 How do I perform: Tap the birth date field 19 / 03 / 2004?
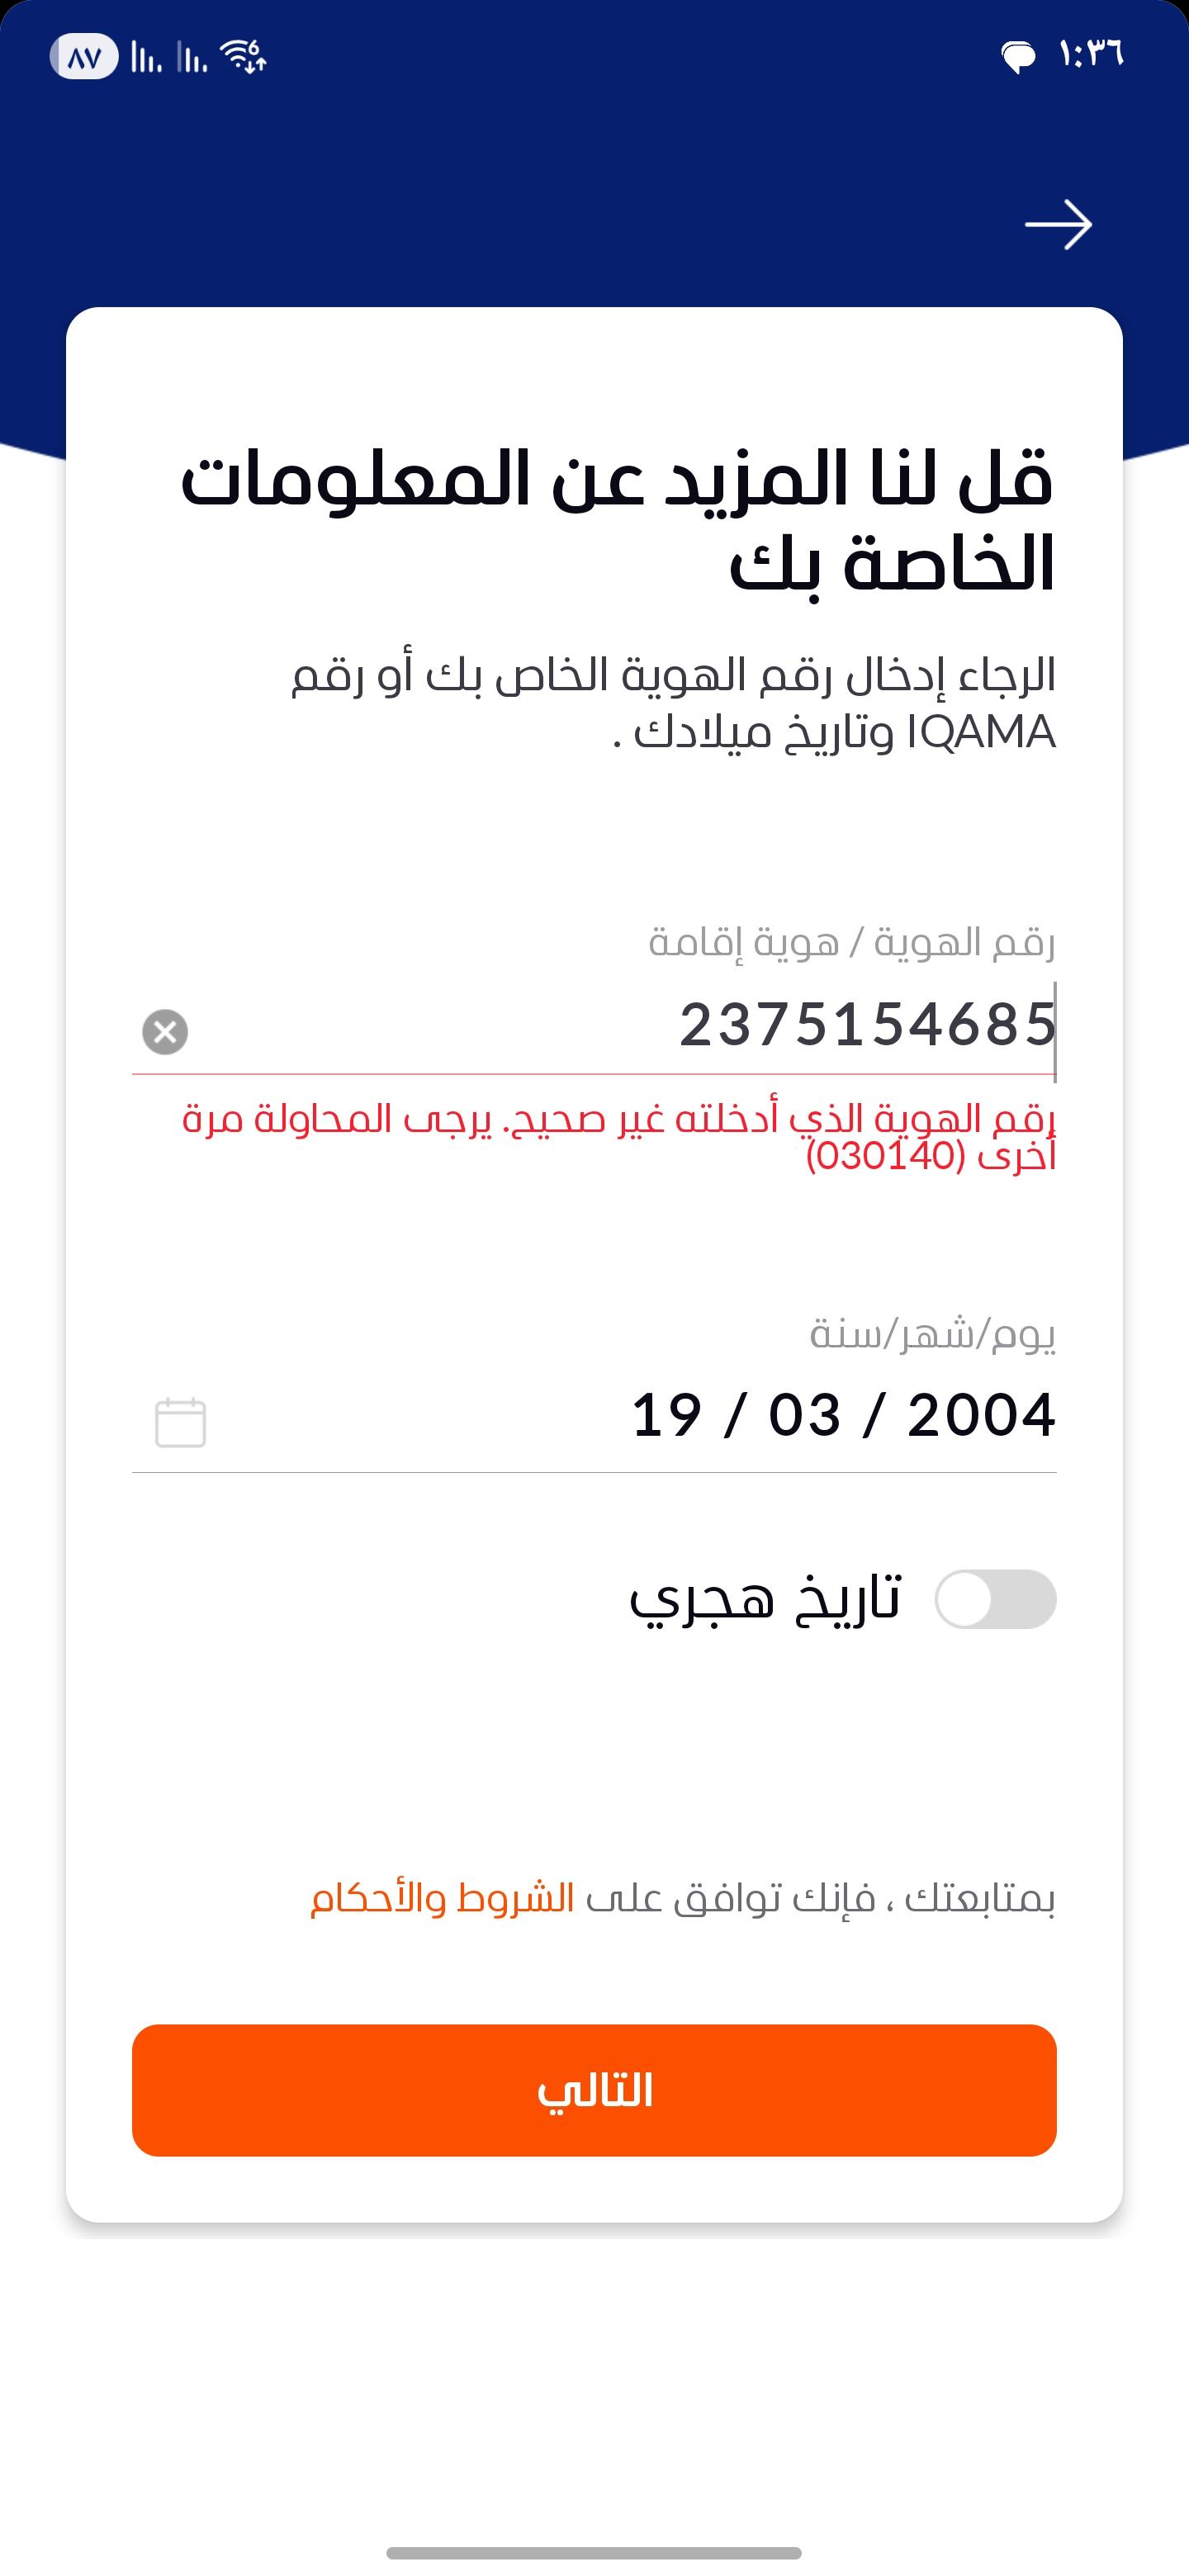point(842,1415)
